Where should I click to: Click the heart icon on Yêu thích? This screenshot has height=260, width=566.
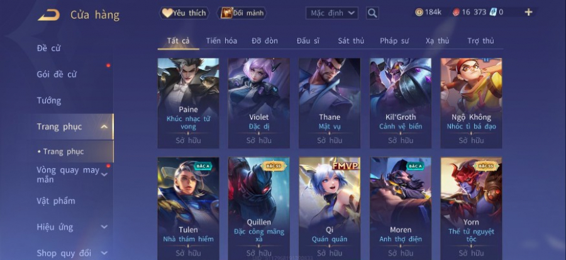click(167, 13)
